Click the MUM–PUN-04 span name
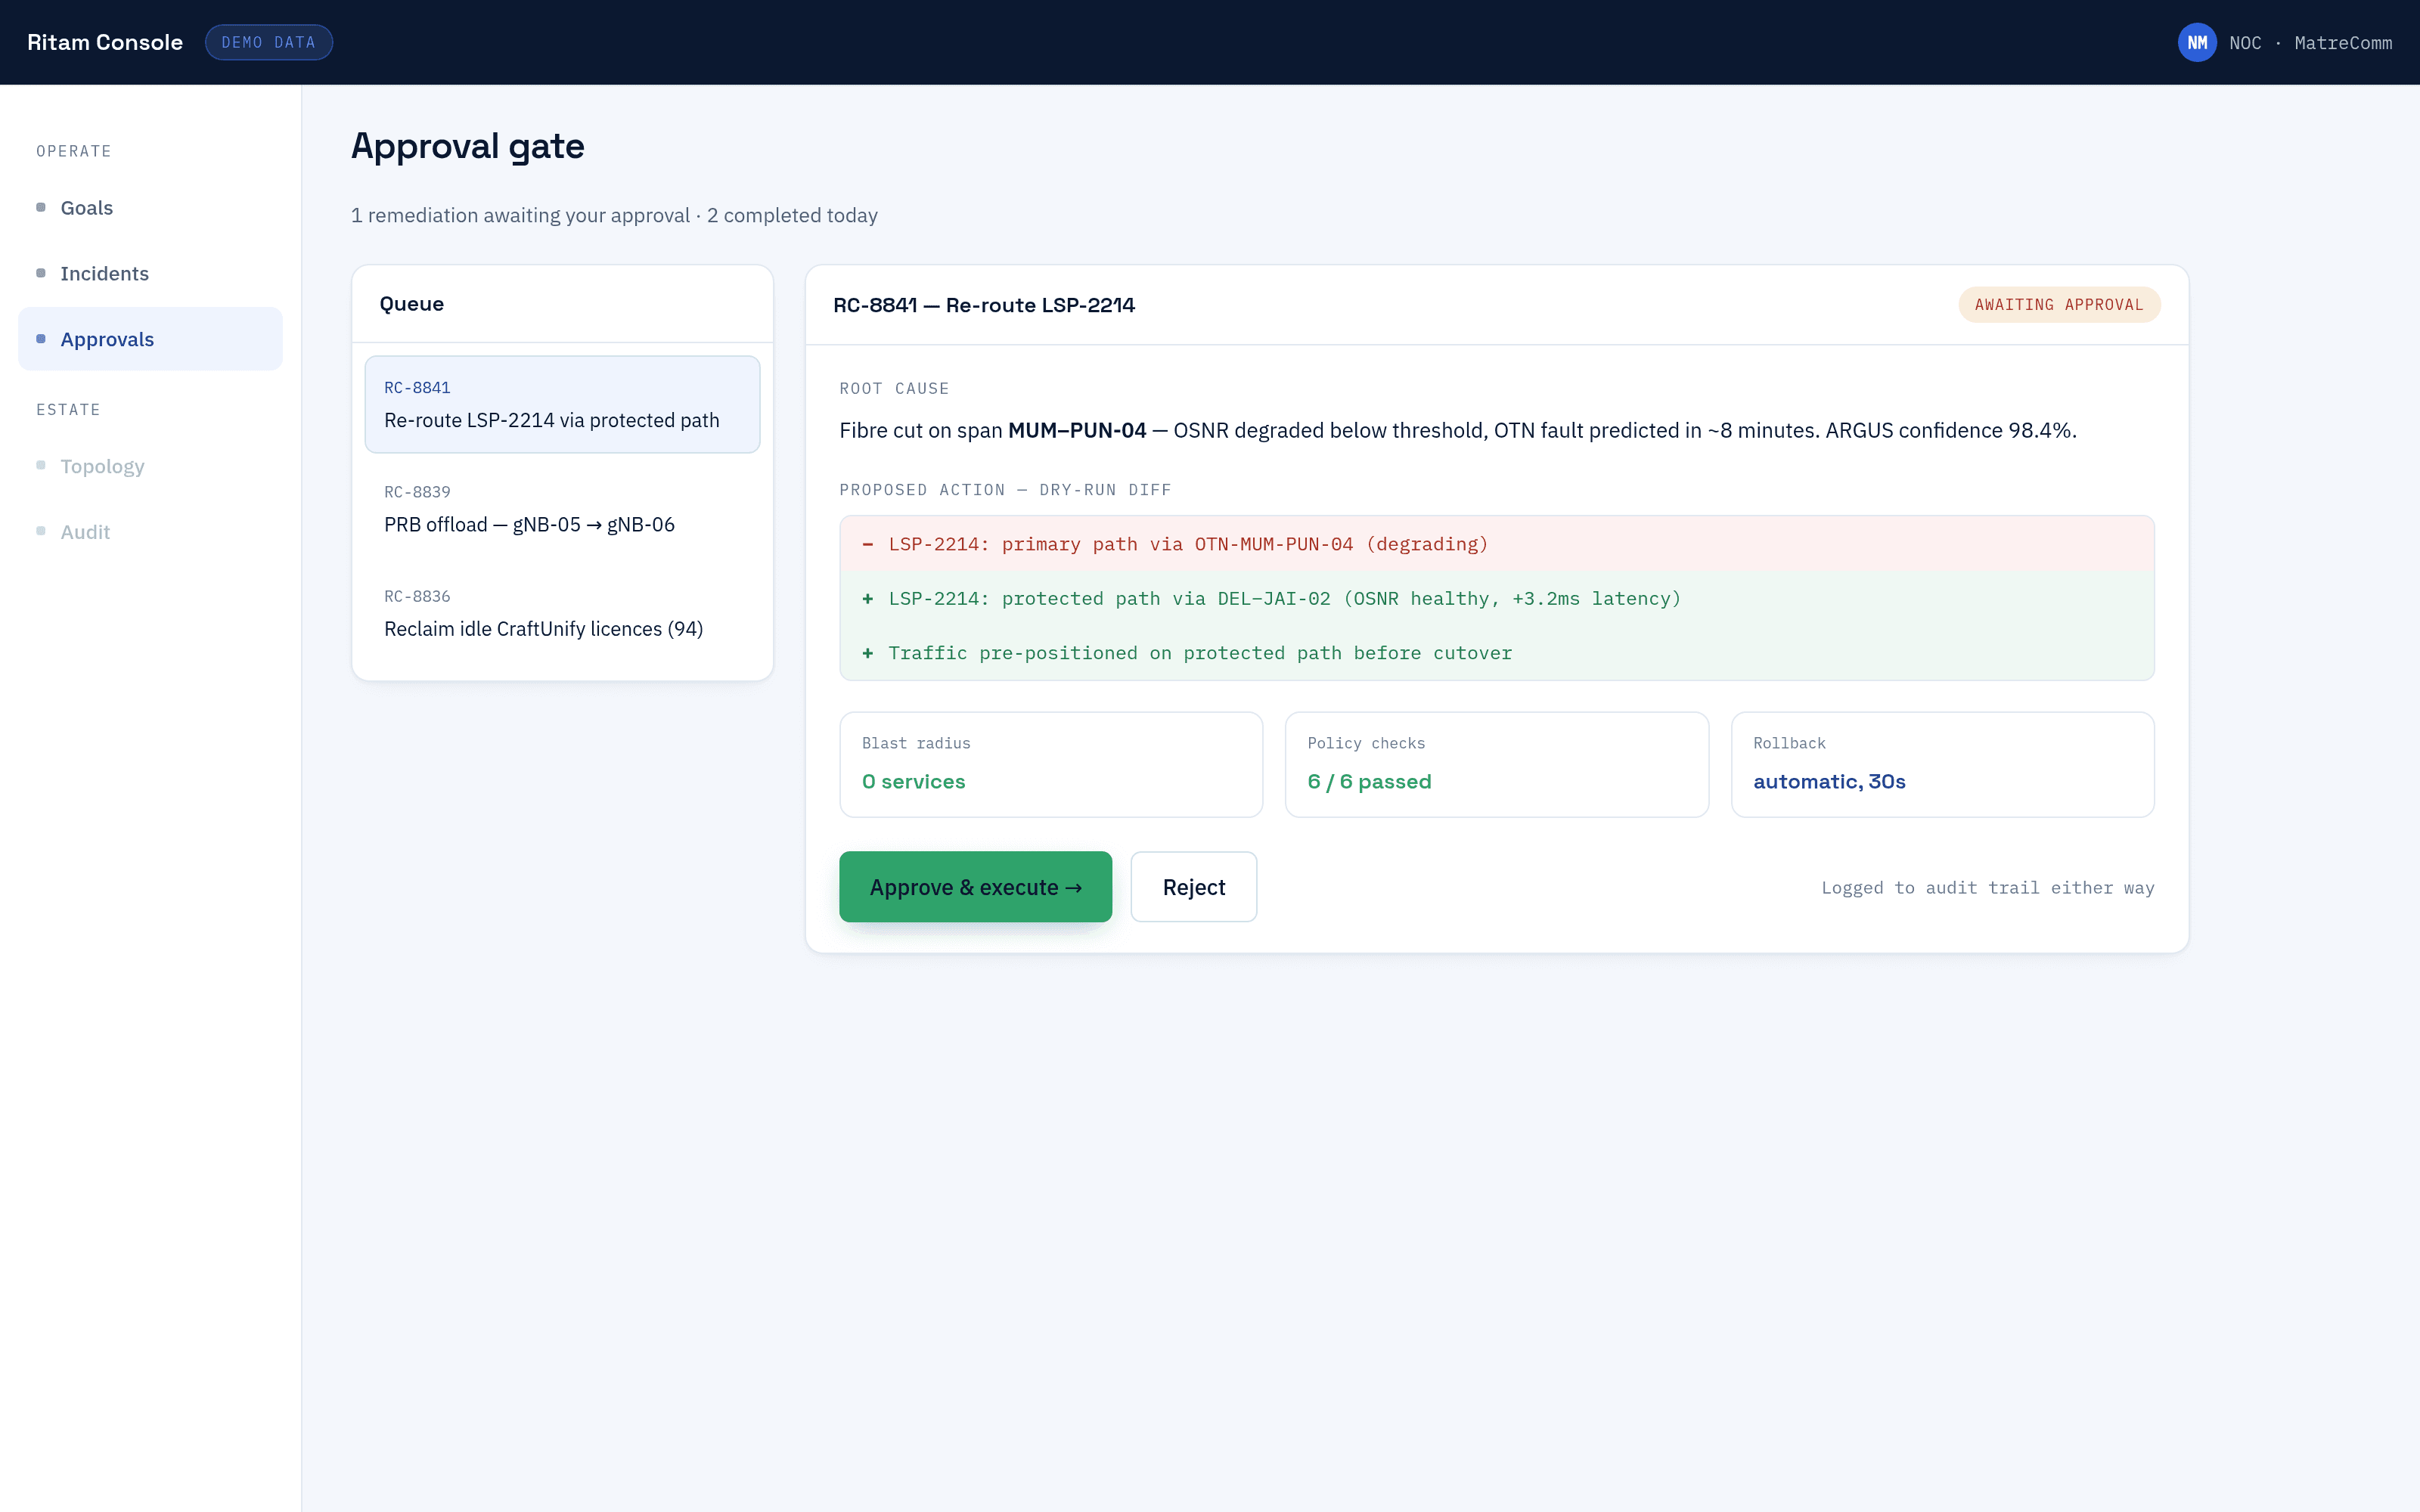This screenshot has width=2420, height=1512. (1077, 430)
